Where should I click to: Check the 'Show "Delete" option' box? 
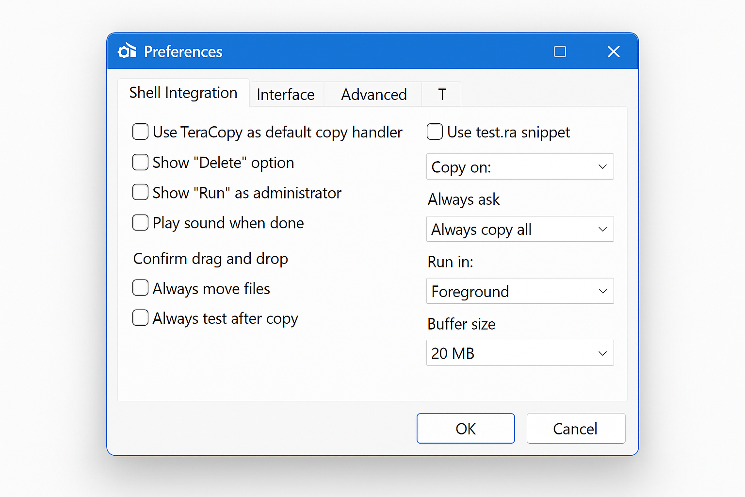click(x=140, y=162)
